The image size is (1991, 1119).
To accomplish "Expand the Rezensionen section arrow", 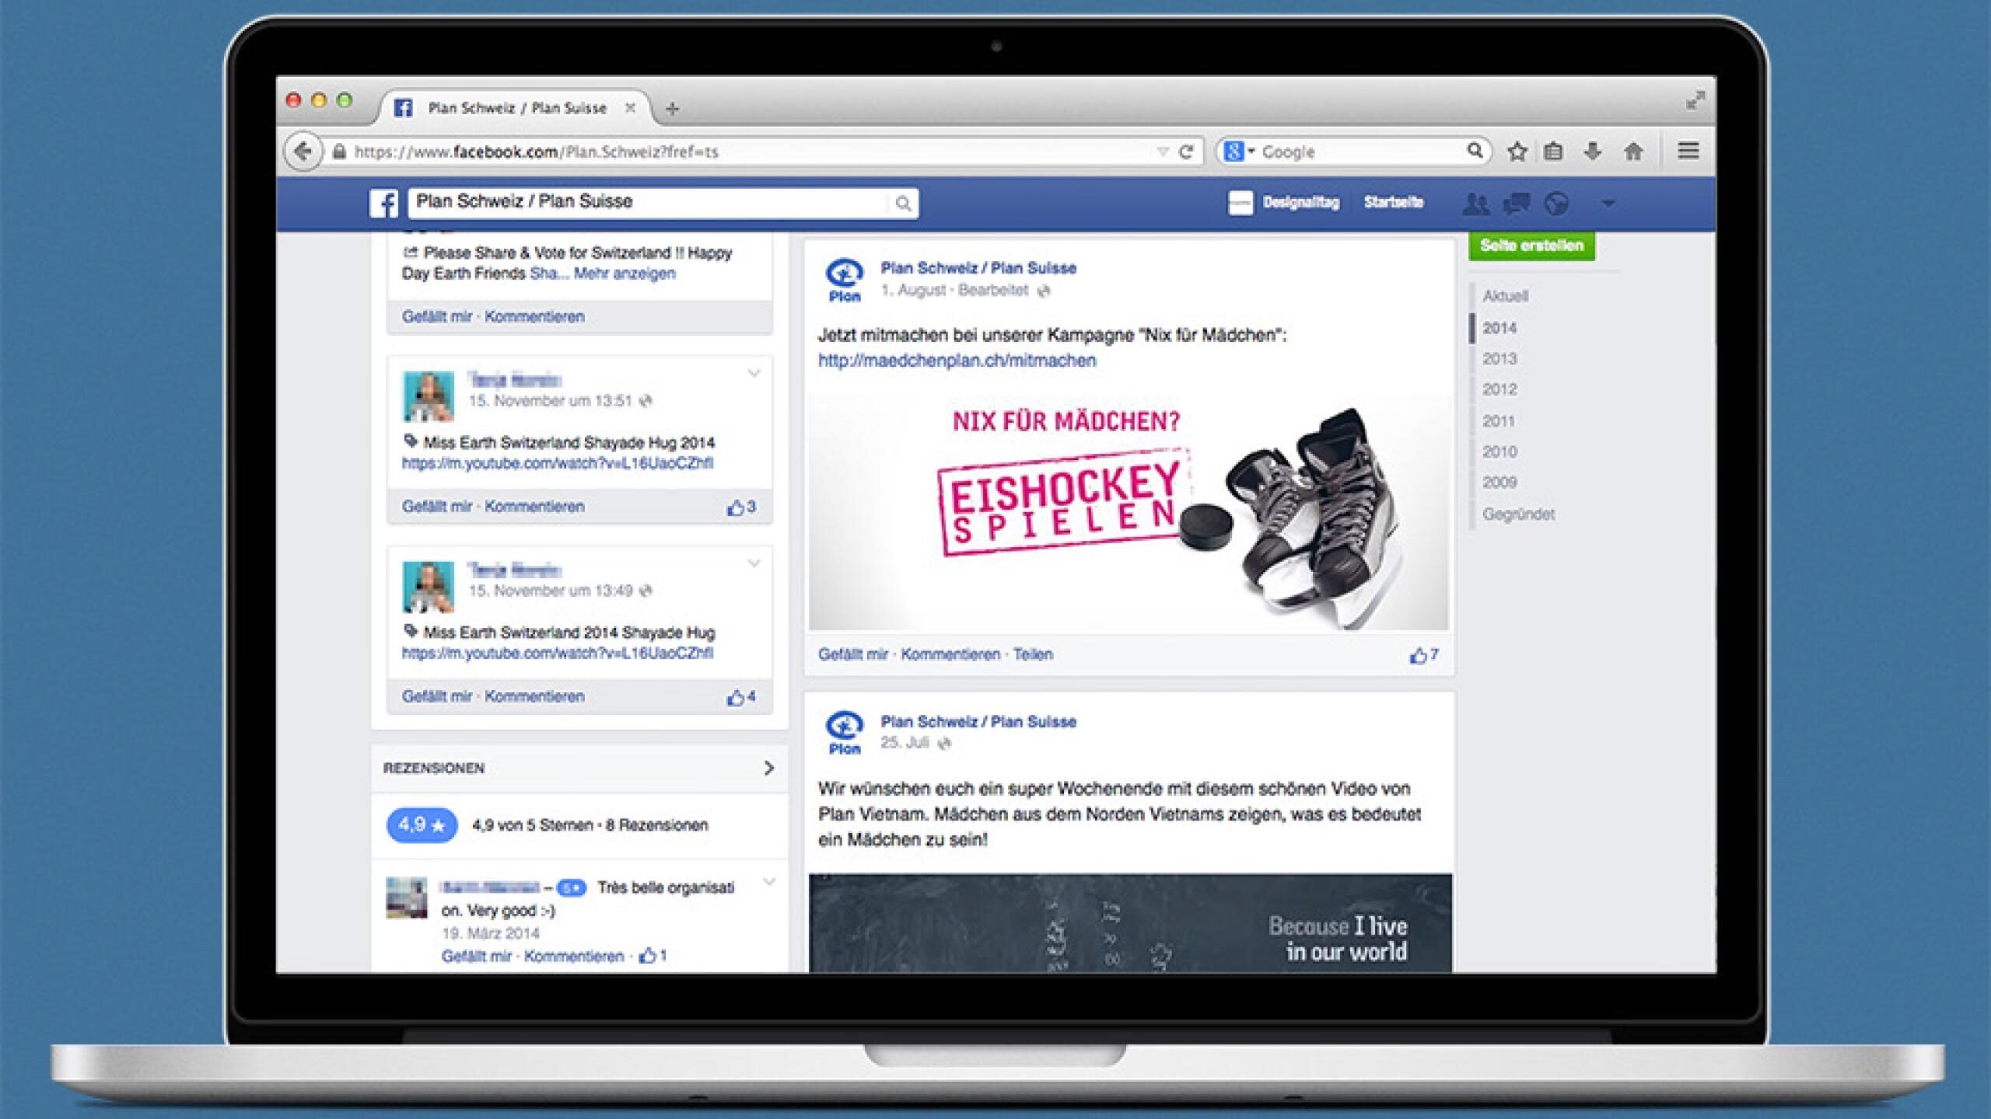I will click(768, 768).
